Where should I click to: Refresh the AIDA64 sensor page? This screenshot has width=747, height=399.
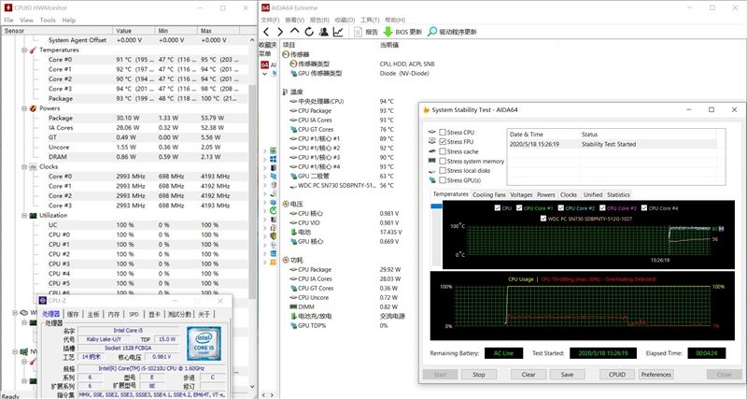click(x=309, y=32)
